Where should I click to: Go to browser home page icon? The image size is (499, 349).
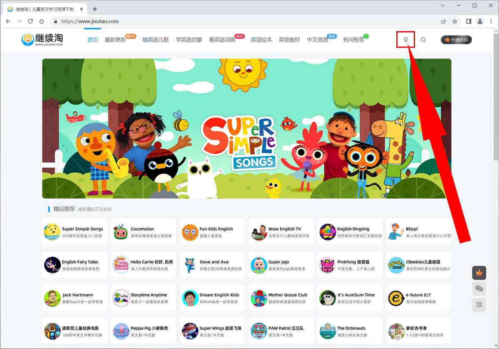[x=42, y=21]
